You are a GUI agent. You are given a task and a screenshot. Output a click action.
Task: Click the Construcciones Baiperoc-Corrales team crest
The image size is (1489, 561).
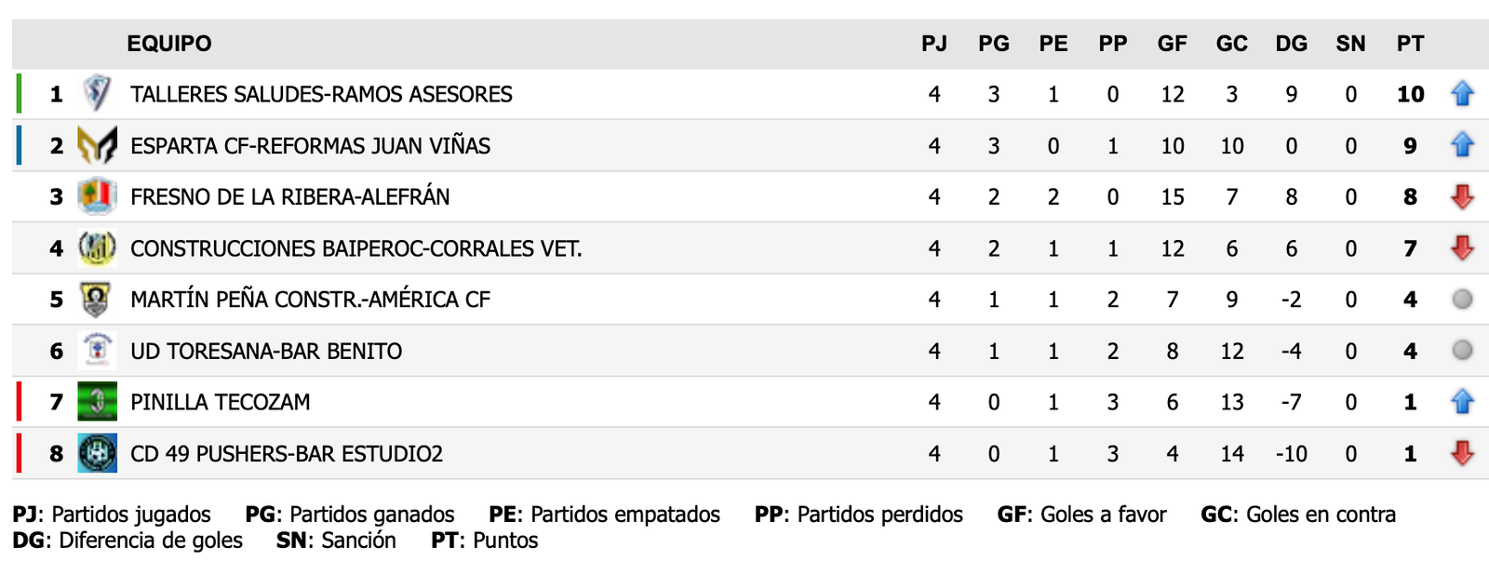click(97, 248)
